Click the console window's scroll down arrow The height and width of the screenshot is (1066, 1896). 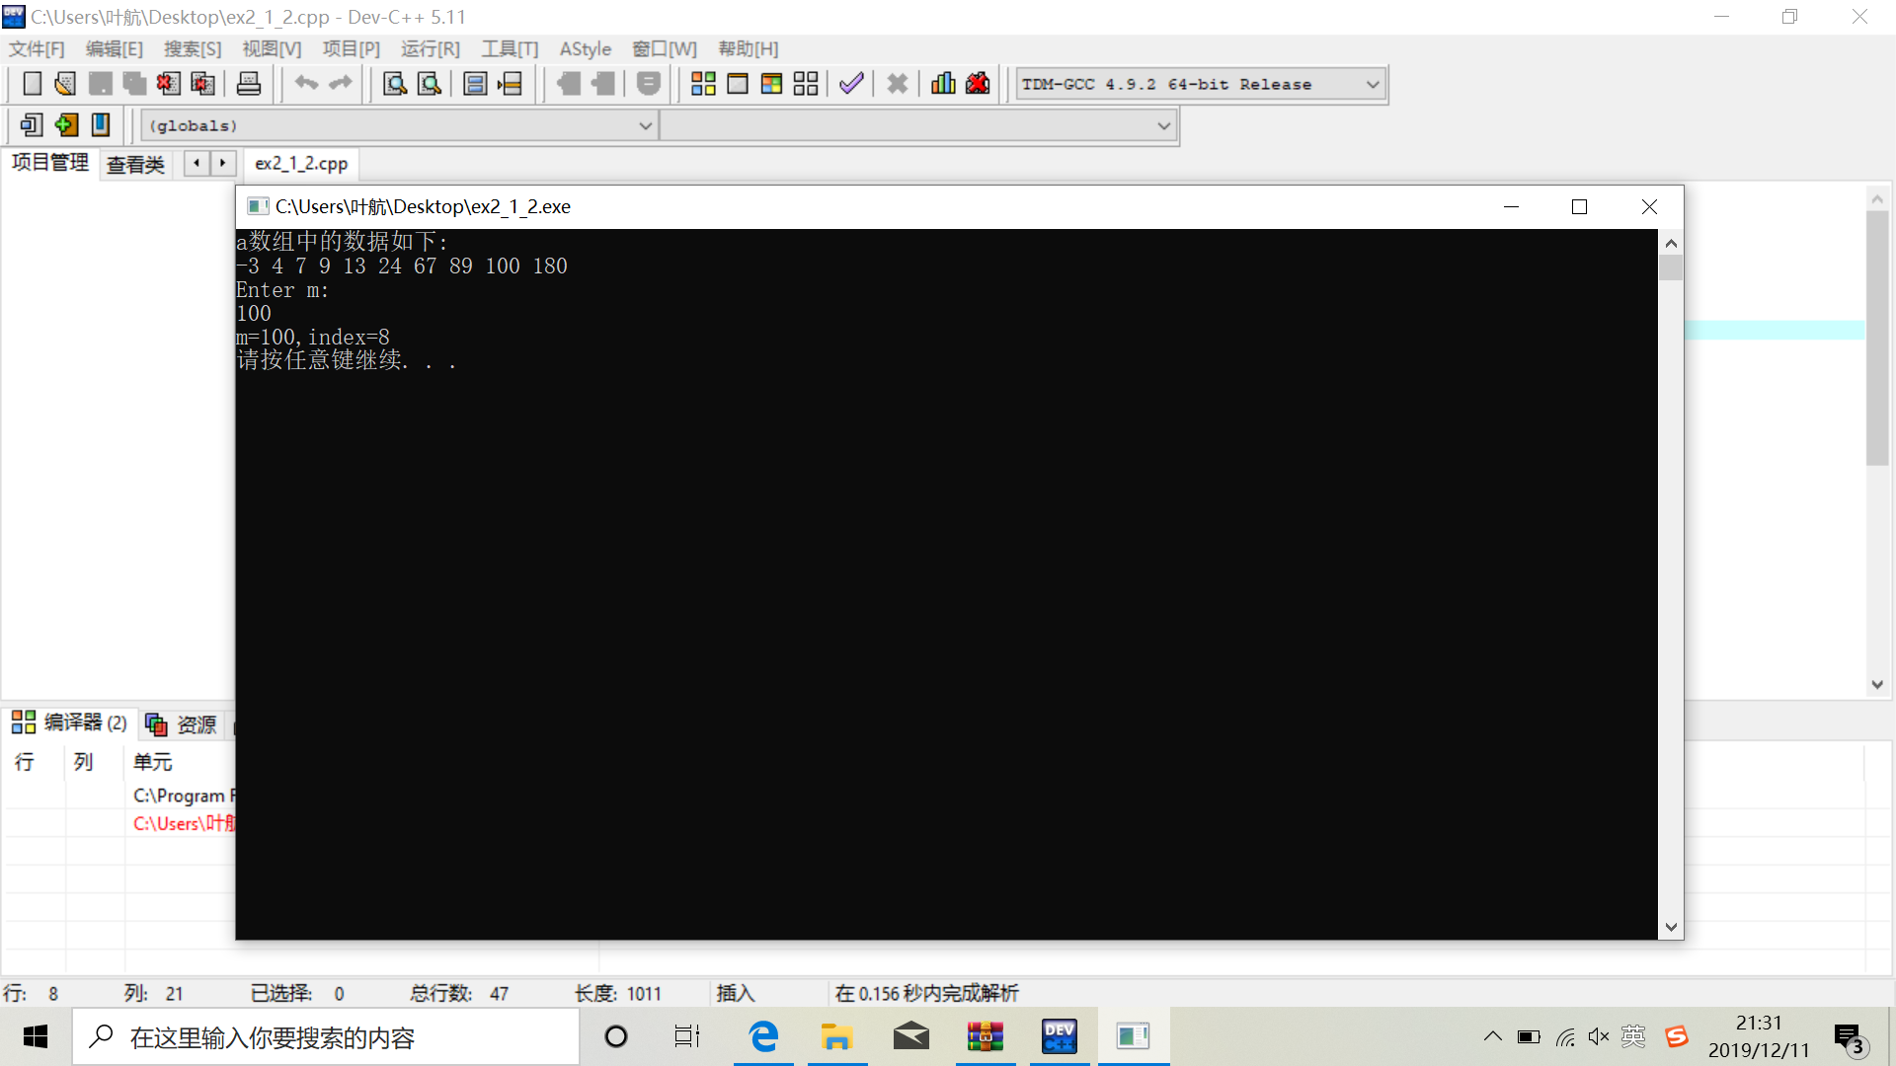[x=1671, y=927]
